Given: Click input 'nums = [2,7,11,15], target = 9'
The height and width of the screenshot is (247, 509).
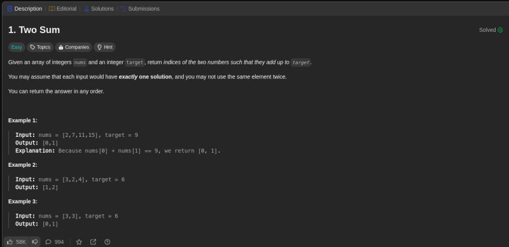Looking at the screenshot, I should 88,135.
